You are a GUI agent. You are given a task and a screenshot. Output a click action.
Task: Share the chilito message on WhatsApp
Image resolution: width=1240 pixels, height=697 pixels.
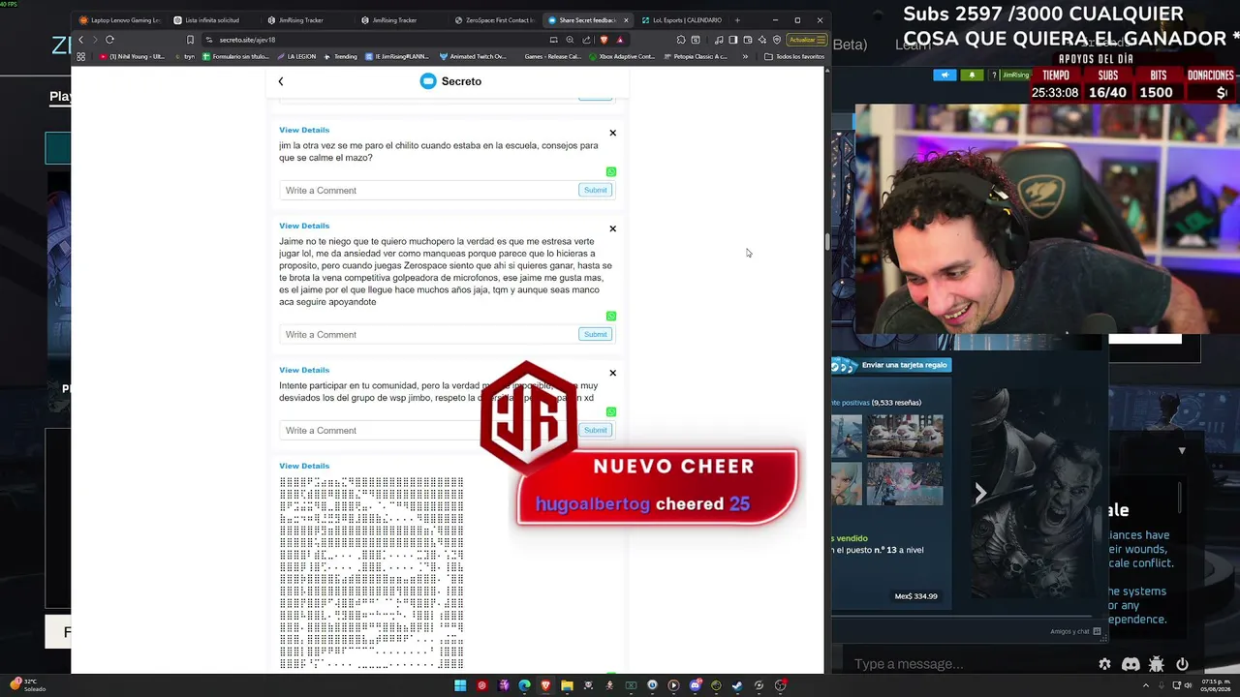click(610, 171)
